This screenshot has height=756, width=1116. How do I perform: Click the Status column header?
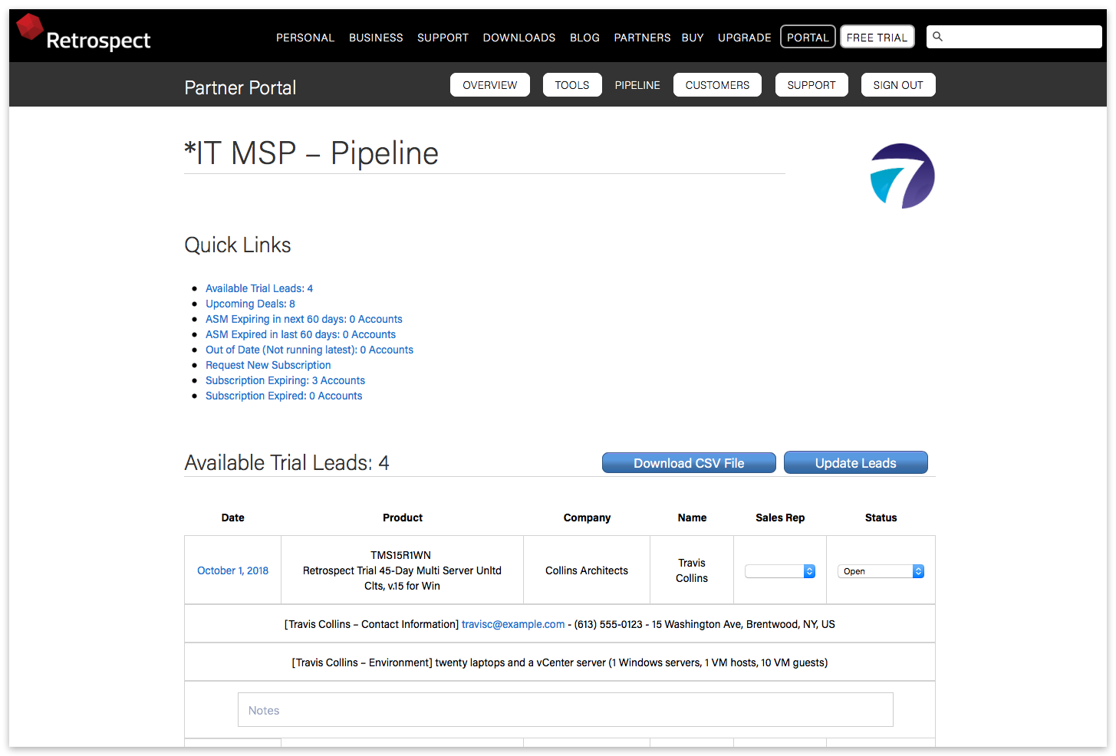point(881,518)
